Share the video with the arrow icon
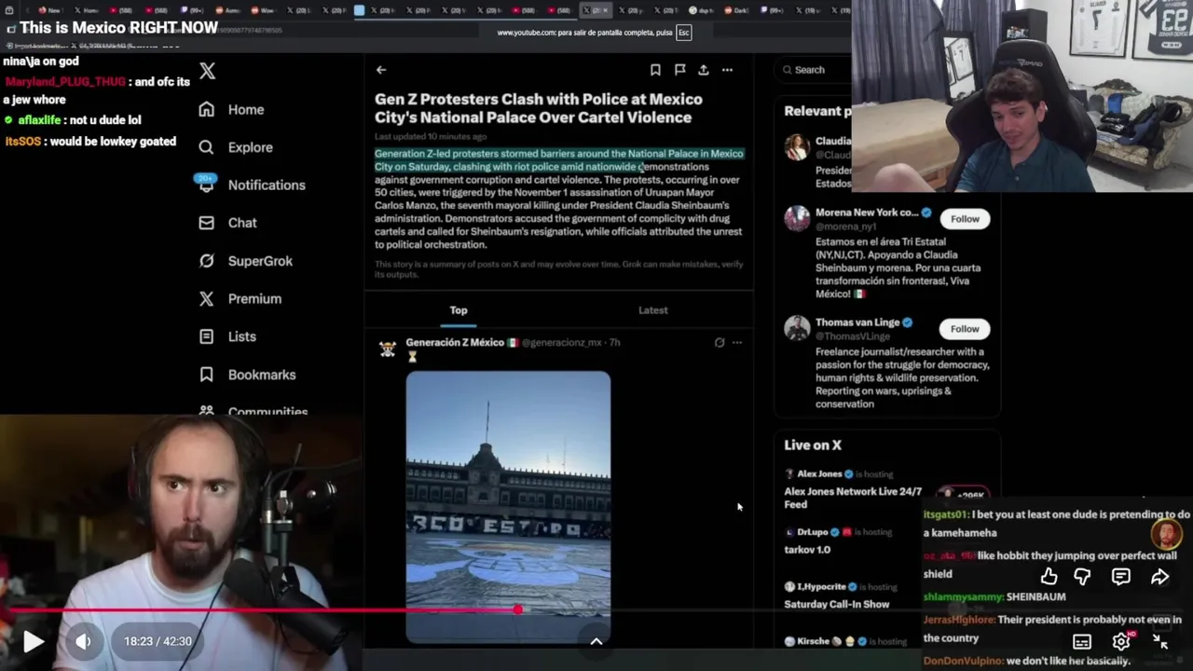 click(1159, 577)
